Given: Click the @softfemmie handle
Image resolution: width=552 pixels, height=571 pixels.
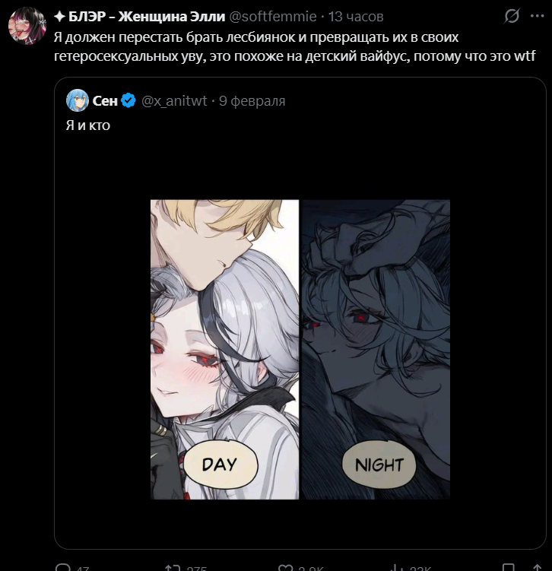Looking at the screenshot, I should click(x=273, y=17).
